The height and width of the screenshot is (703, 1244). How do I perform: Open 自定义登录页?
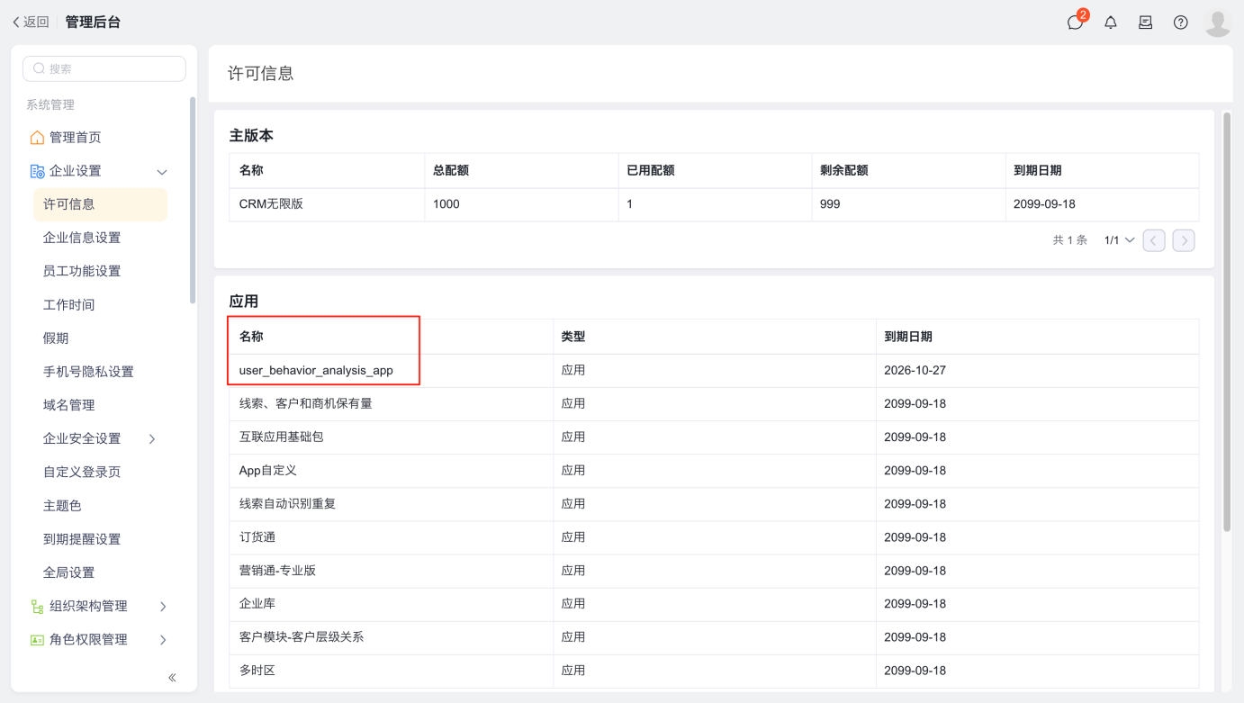(82, 472)
